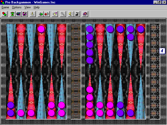Click the floppy disk save icon
The width and height of the screenshot is (167, 125).
tap(25, 14)
